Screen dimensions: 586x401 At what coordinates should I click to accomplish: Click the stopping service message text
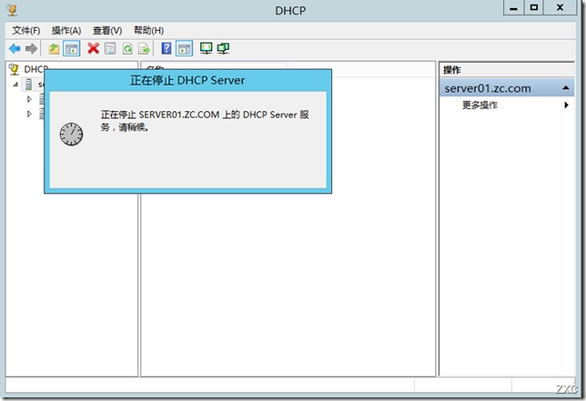coord(205,121)
